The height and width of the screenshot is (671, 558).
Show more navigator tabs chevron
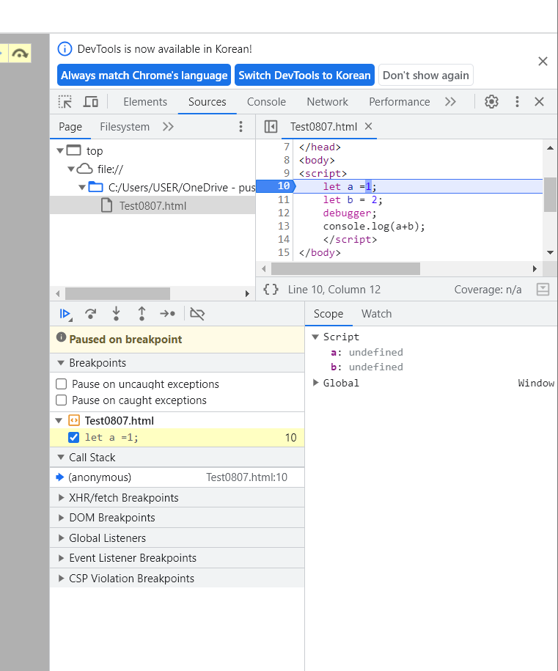(x=168, y=127)
